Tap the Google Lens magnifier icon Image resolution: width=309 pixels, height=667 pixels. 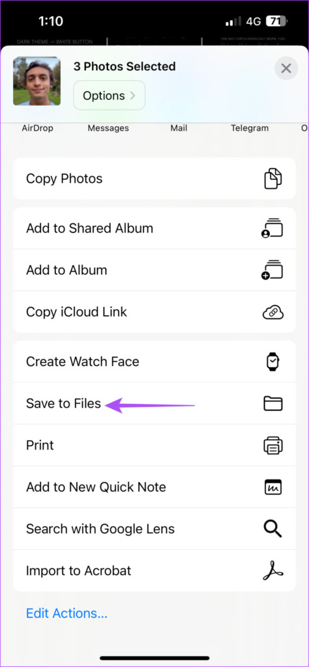coord(273,529)
